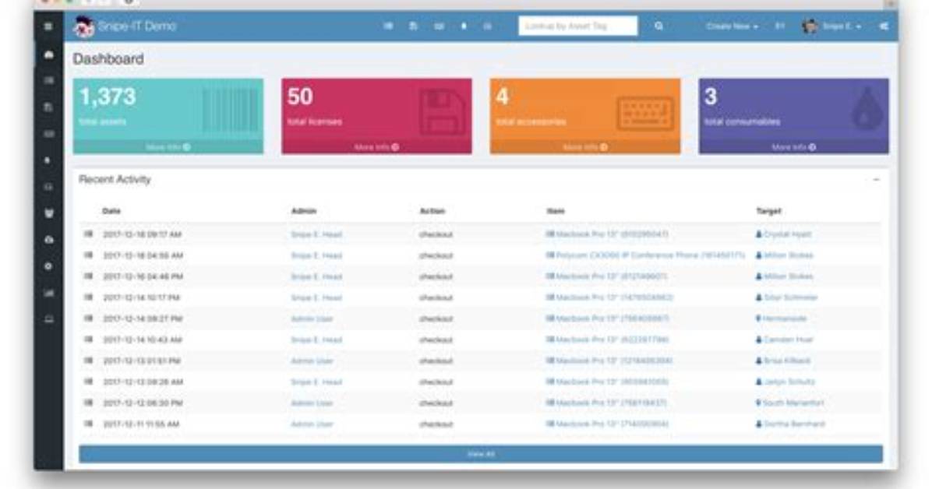This screenshot has height=489, width=932.
Task: Open Licenses from top navbar floppy icon
Action: click(x=413, y=26)
